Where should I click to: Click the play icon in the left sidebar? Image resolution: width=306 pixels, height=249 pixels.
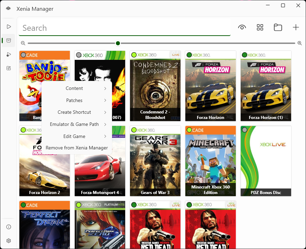(9, 27)
